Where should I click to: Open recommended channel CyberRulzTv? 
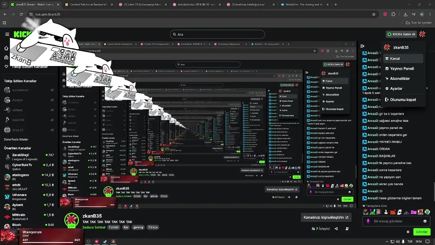(x=29, y=167)
